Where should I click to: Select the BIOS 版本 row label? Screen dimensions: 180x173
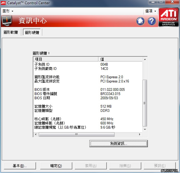[x=42, y=89]
